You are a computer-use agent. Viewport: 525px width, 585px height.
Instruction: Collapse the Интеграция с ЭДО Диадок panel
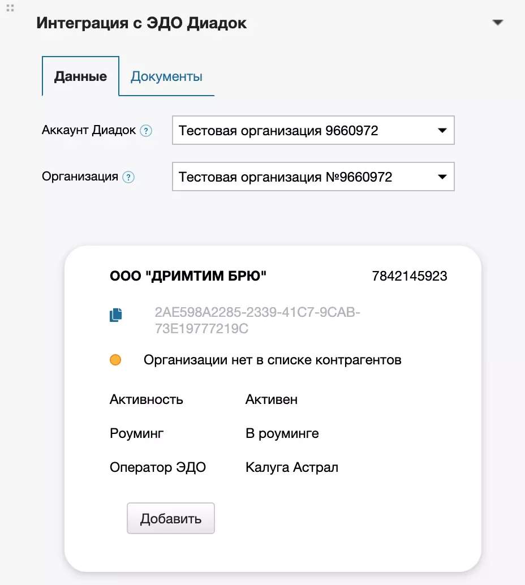(497, 23)
